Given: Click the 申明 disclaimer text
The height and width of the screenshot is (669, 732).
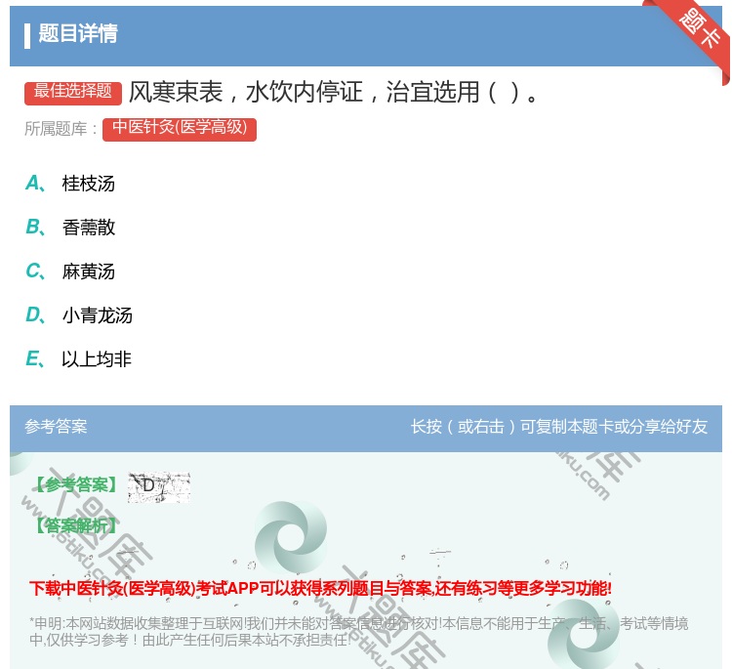Looking at the screenshot, I should (x=358, y=631).
